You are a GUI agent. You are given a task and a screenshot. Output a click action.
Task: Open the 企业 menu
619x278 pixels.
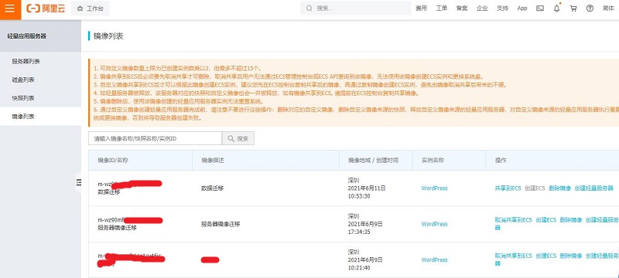[x=482, y=8]
